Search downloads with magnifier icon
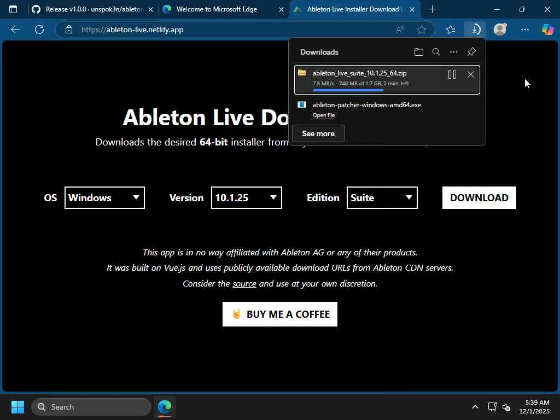 436,52
